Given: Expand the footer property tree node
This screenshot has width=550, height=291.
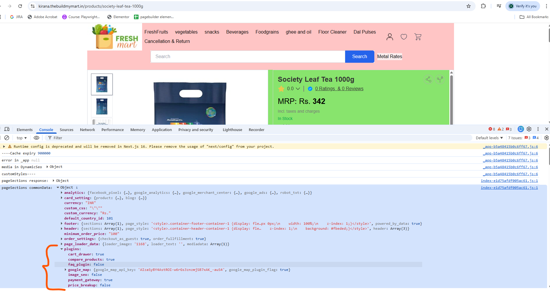Looking at the screenshot, I should [62, 224].
